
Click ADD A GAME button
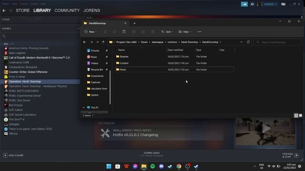point(13,155)
